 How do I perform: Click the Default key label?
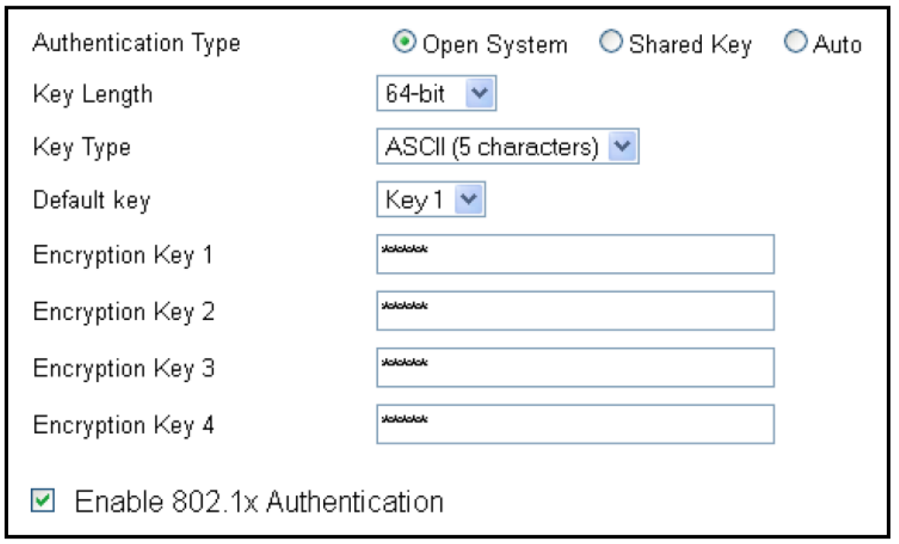91,200
